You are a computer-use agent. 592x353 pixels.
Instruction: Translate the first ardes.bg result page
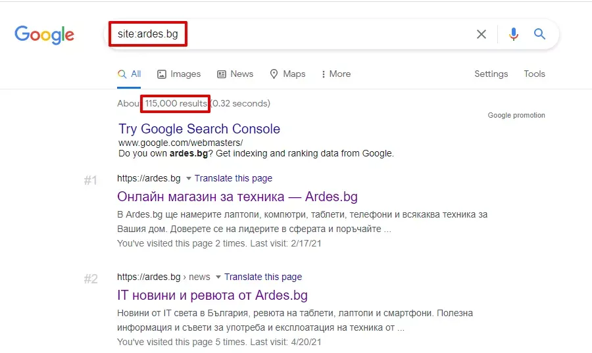click(234, 178)
